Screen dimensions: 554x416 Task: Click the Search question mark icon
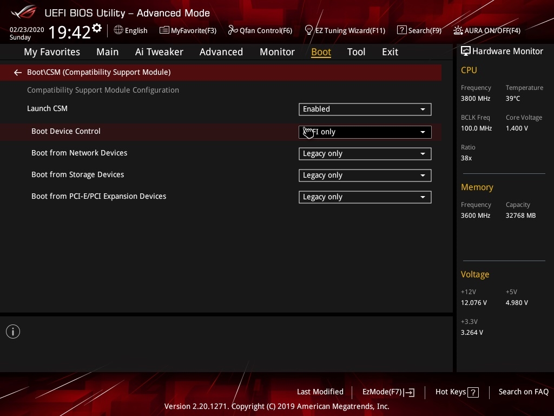pyautogui.click(x=402, y=30)
